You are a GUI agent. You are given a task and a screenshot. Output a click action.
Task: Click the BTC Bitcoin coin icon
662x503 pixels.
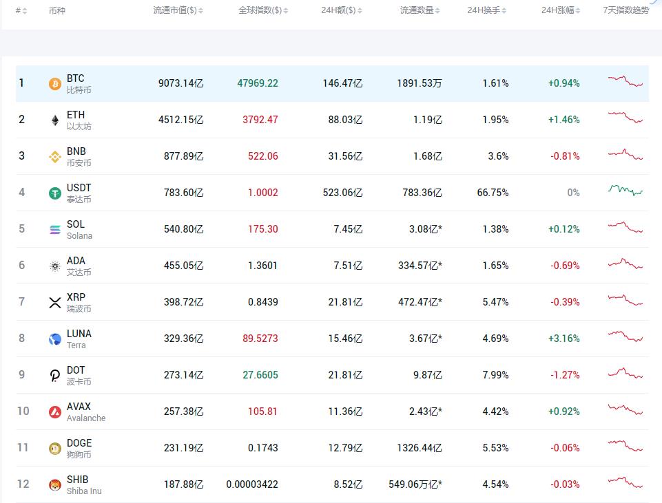coord(55,83)
